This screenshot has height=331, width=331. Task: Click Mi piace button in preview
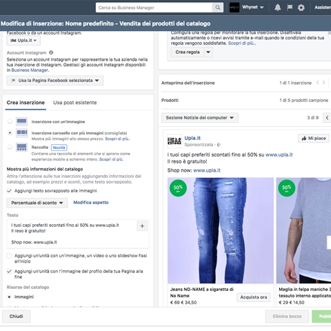[314, 138]
